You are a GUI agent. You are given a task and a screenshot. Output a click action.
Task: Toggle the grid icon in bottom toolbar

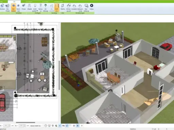coord(74,126)
